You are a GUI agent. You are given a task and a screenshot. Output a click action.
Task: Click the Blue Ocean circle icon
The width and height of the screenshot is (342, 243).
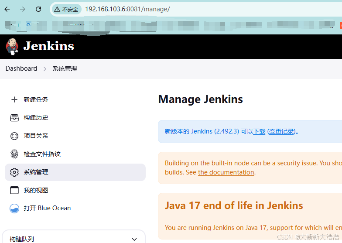[14, 209]
